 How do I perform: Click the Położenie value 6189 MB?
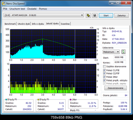[x=123, y=106]
